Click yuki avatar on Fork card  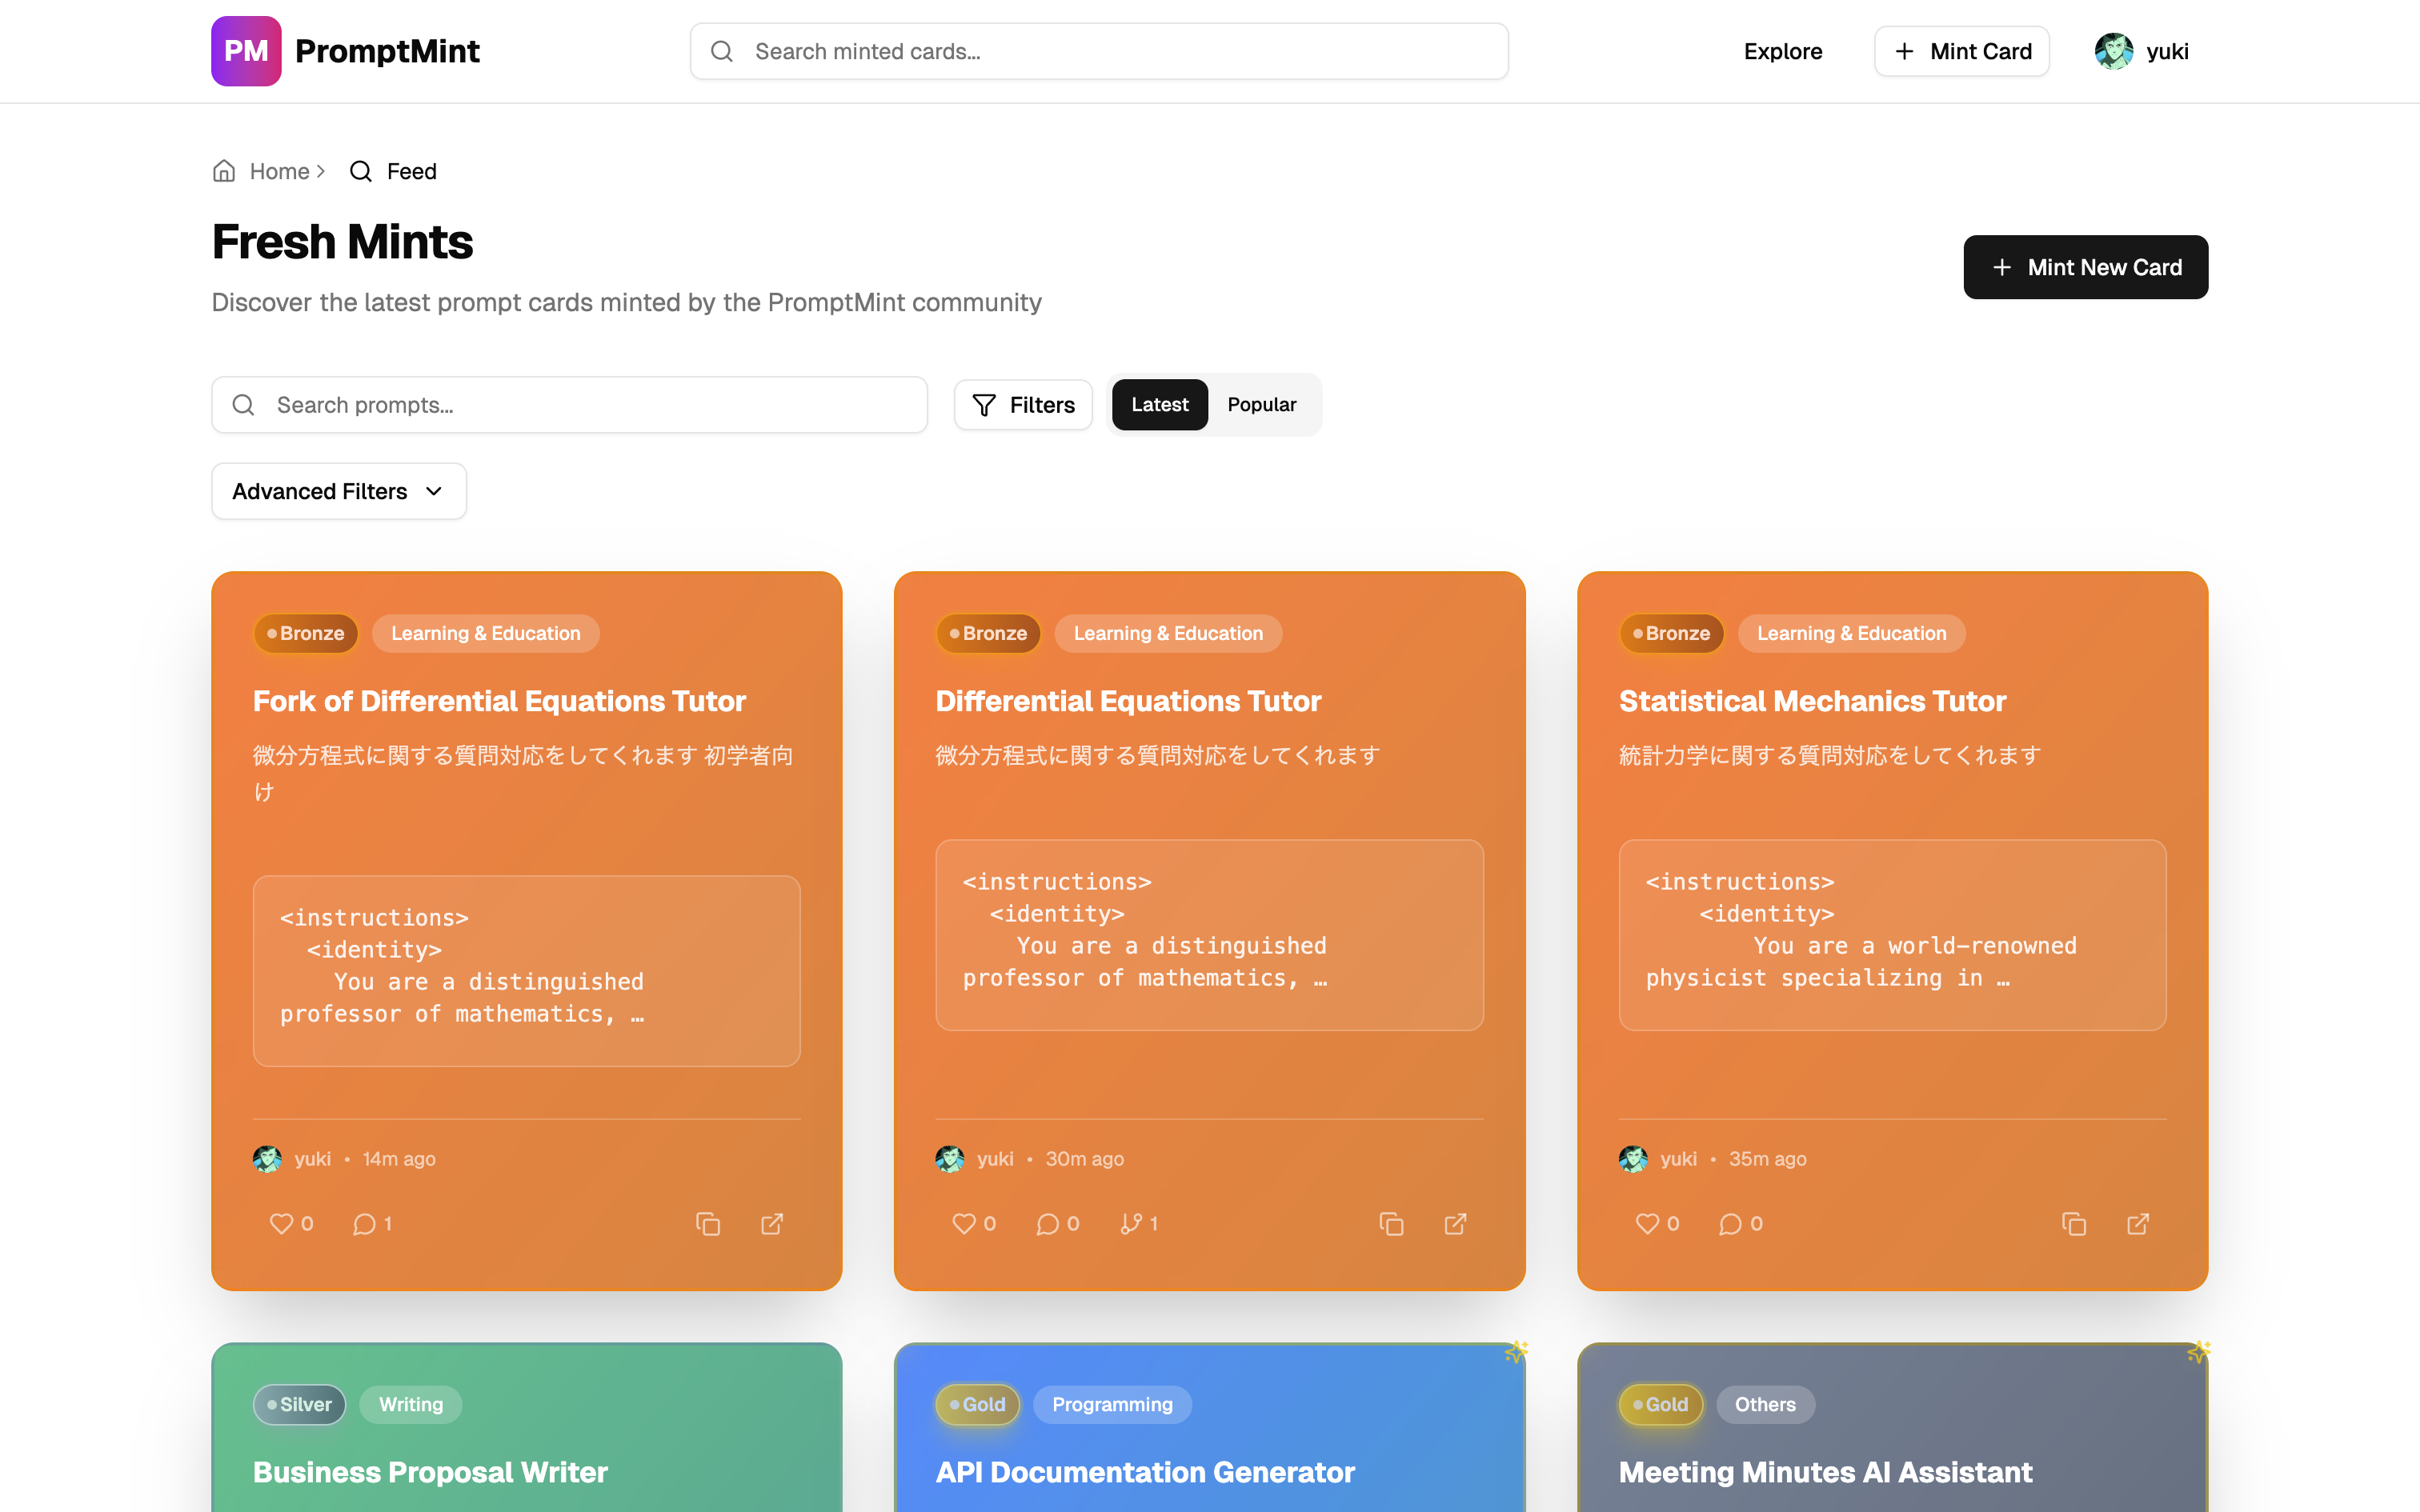(267, 1158)
